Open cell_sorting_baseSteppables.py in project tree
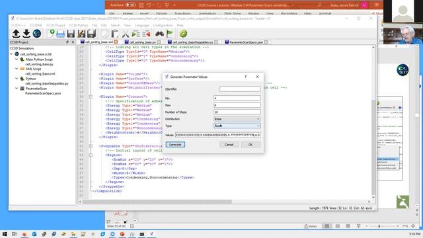The height and width of the screenshot is (238, 423). point(47,83)
